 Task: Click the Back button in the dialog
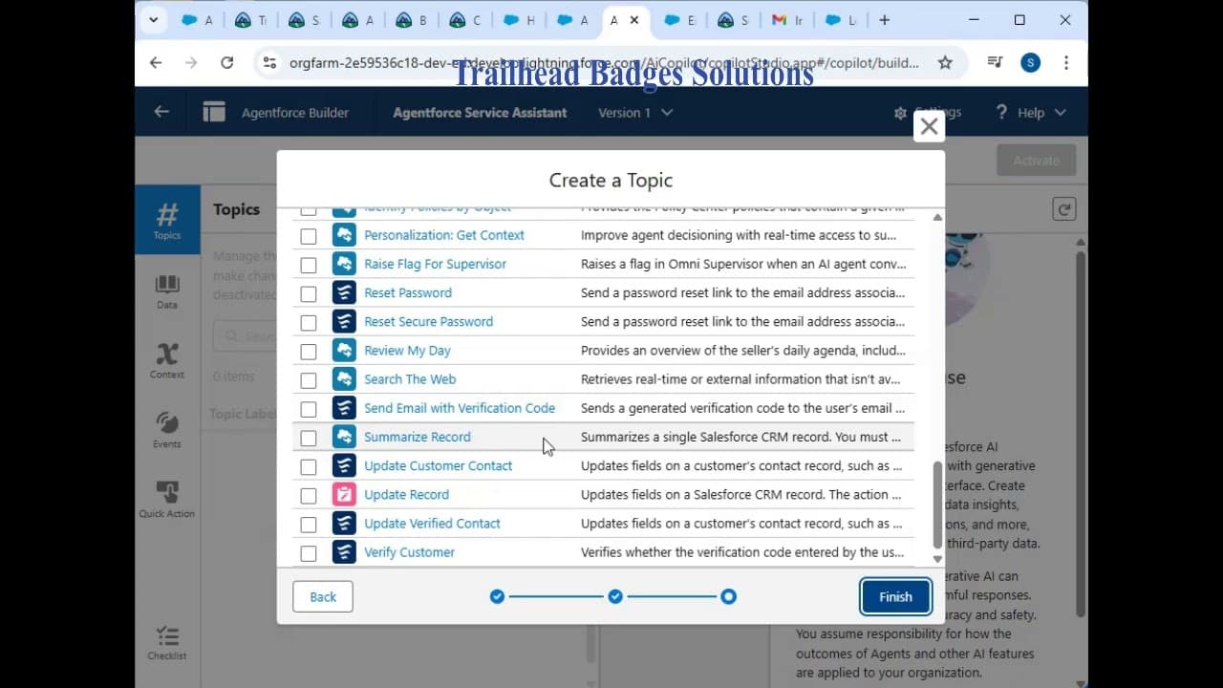pyautogui.click(x=323, y=596)
